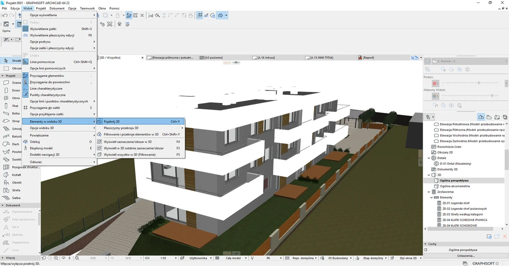The width and height of the screenshot is (509, 266).
Task: Open Dodatki nawigacji 3D entry
Action: click(59, 155)
